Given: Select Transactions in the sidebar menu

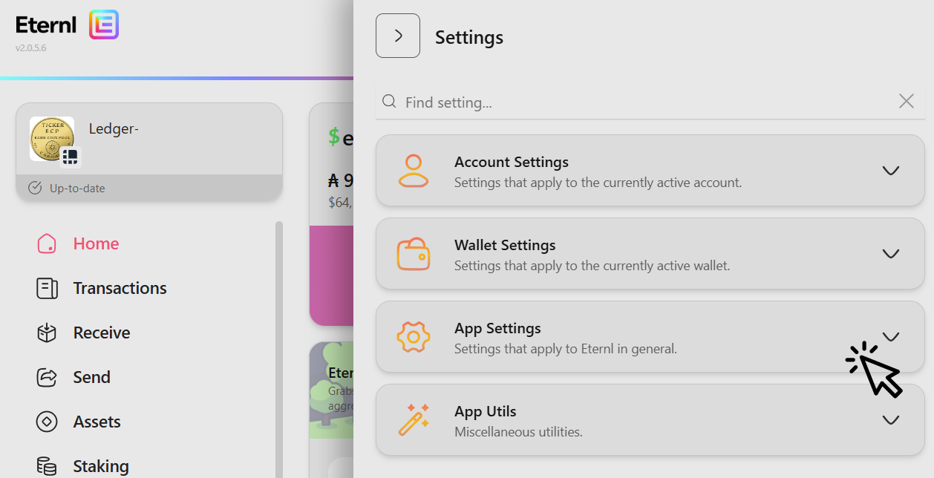Looking at the screenshot, I should point(120,288).
